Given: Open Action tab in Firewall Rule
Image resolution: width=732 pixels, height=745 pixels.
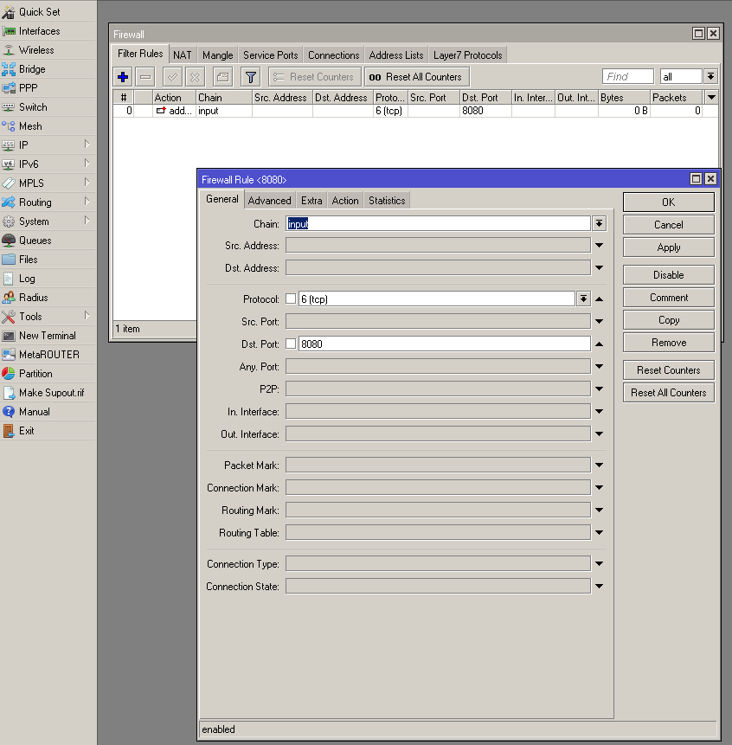Looking at the screenshot, I should [345, 201].
